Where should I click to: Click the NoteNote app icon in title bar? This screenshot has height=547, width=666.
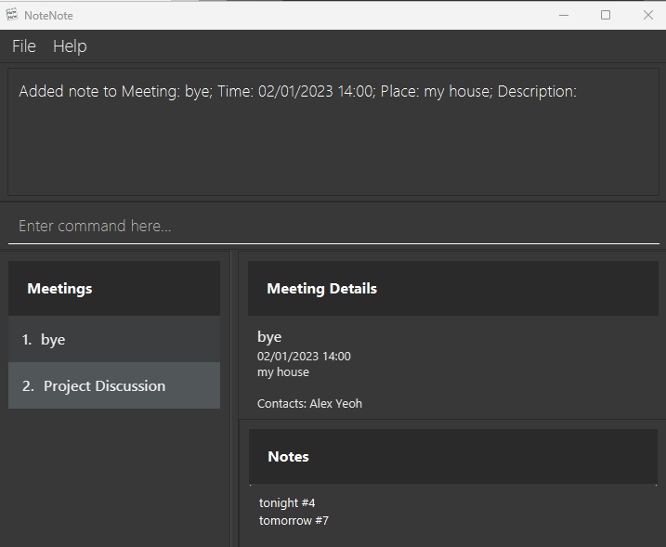pos(12,15)
